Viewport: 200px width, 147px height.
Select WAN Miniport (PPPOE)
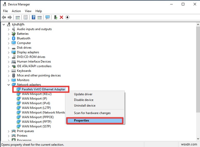point(38,117)
